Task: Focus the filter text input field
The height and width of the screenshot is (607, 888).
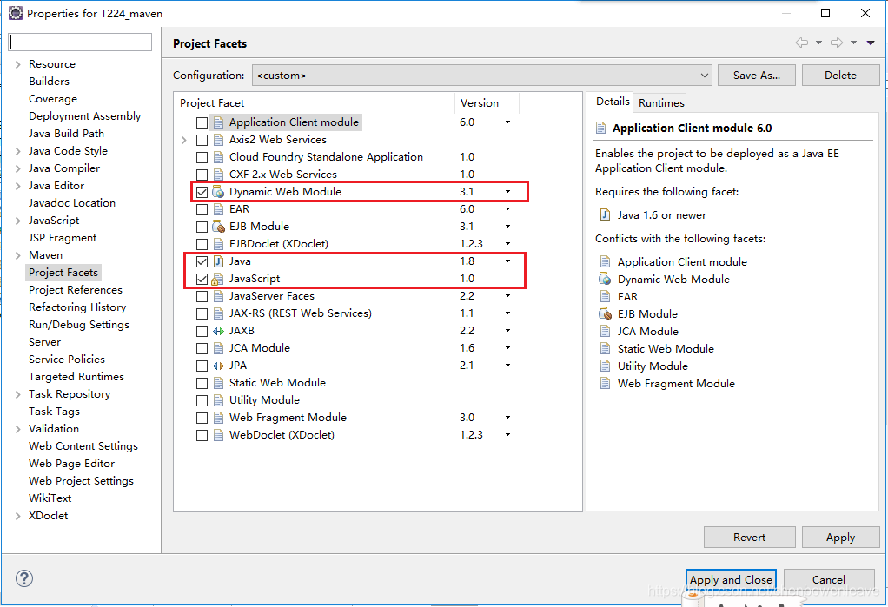Action: tap(80, 42)
